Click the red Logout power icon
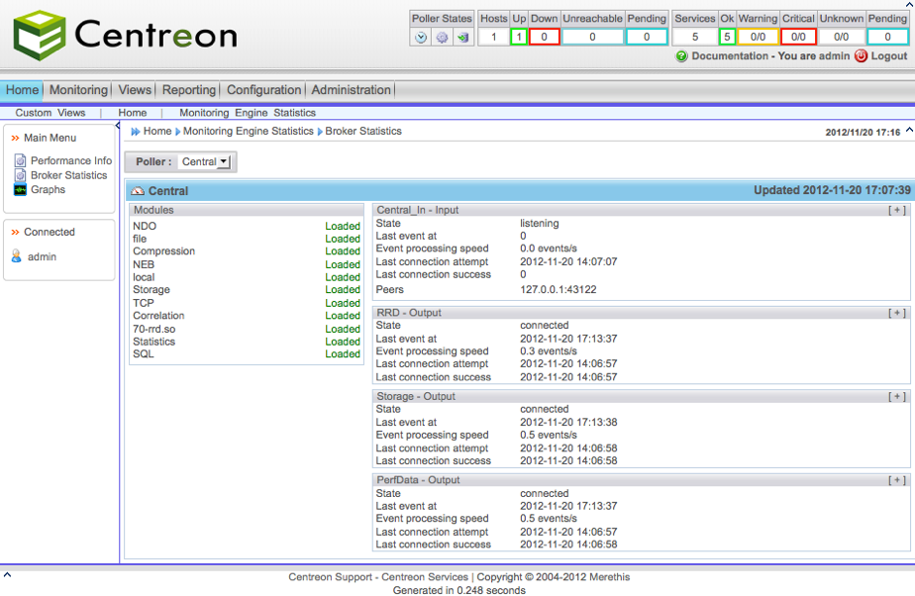The image size is (915, 596). pos(861,56)
